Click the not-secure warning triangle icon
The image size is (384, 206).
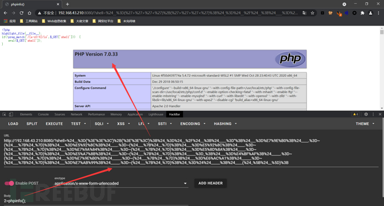(39, 13)
